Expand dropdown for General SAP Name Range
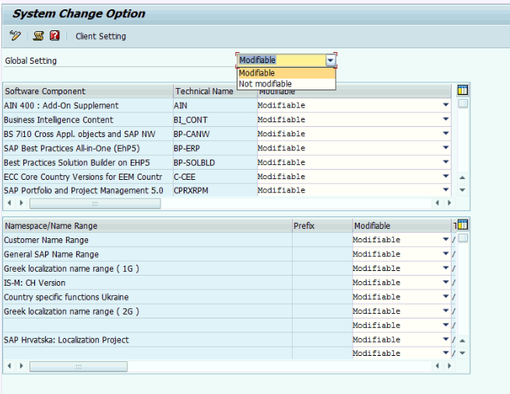The image size is (510, 394). pos(446,254)
